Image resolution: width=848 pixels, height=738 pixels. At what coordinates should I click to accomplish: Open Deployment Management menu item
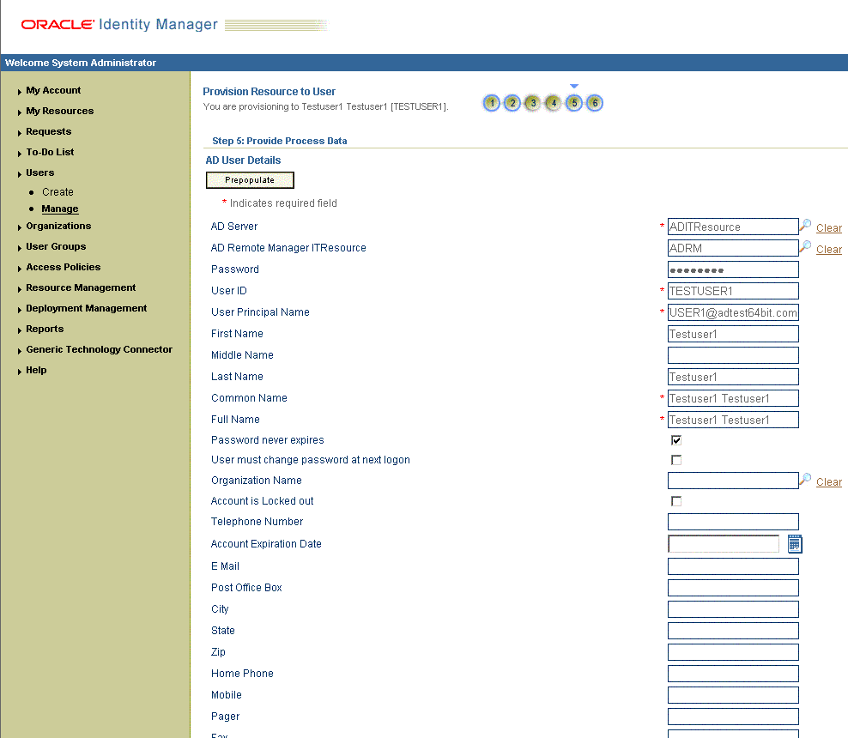(x=86, y=308)
